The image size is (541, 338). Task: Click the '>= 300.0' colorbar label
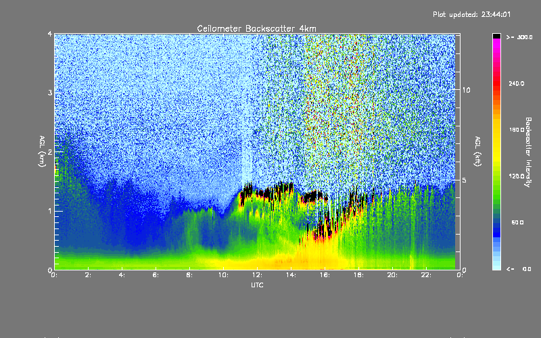[519, 37]
